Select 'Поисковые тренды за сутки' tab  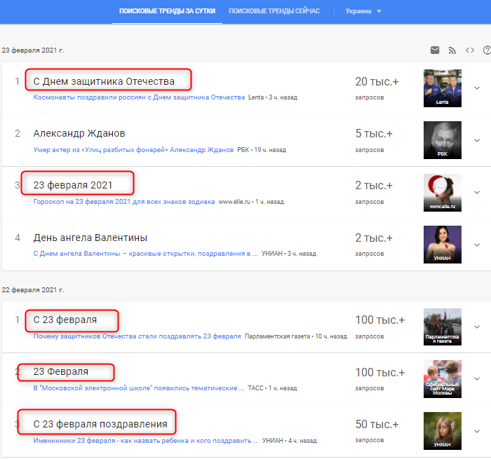click(x=167, y=11)
